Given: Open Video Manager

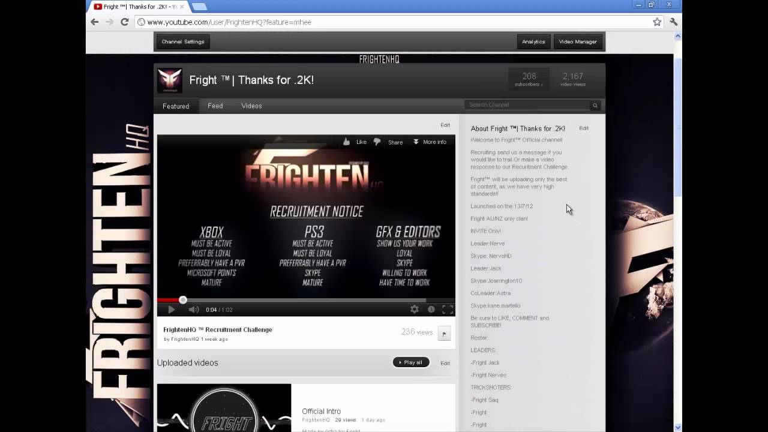Looking at the screenshot, I should click(x=578, y=41).
